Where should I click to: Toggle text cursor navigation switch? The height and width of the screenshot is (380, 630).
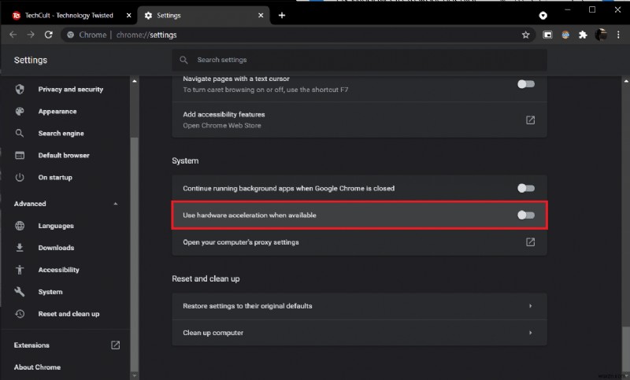tap(525, 84)
